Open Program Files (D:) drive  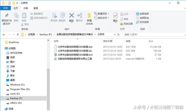click(x=18, y=89)
